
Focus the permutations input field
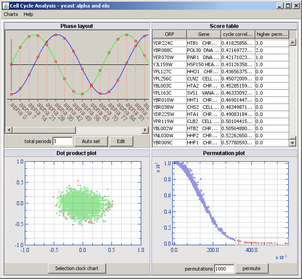[224, 269]
